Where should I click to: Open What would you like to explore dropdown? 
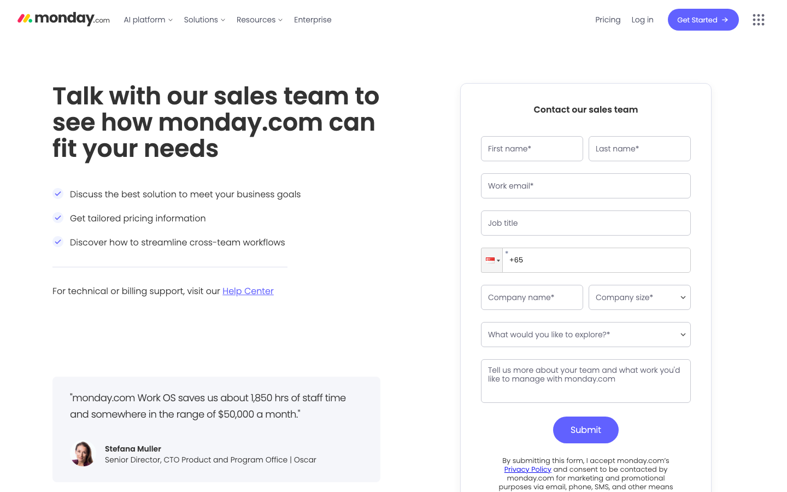[x=586, y=335]
